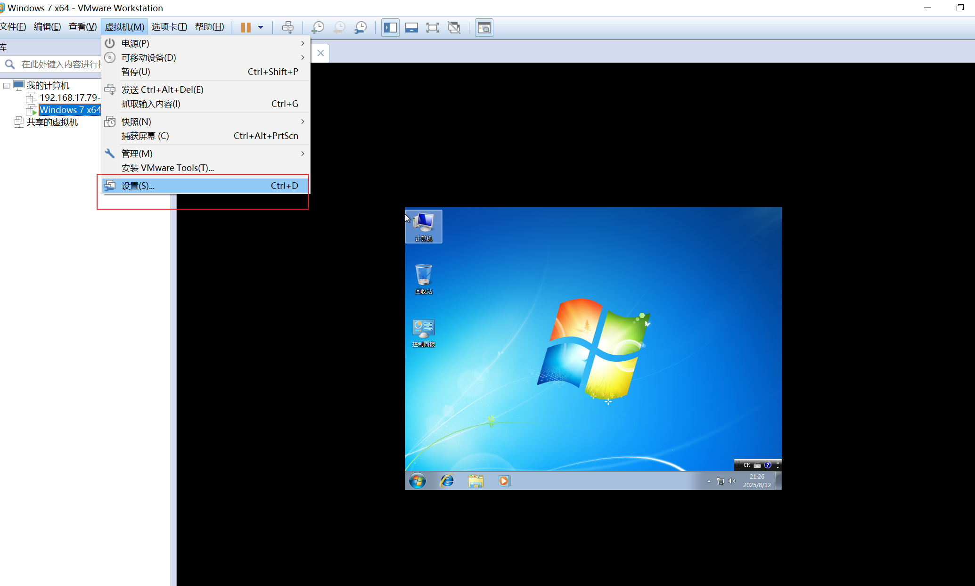Click the 回收站 recycle bin icon

tap(424, 279)
